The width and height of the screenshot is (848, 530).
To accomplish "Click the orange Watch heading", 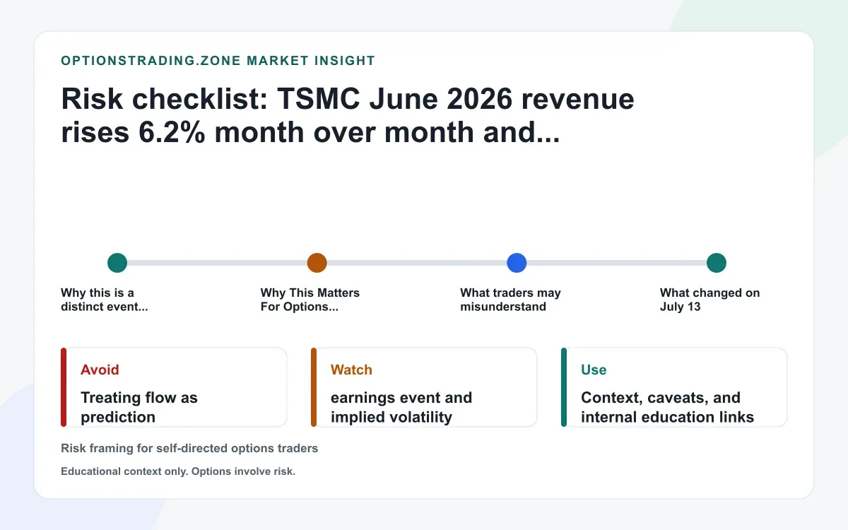I will pyautogui.click(x=351, y=370).
